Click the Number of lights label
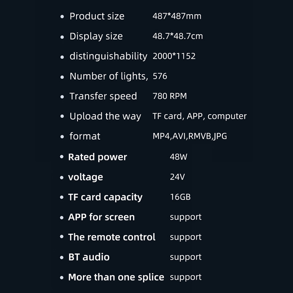 (x=109, y=76)
